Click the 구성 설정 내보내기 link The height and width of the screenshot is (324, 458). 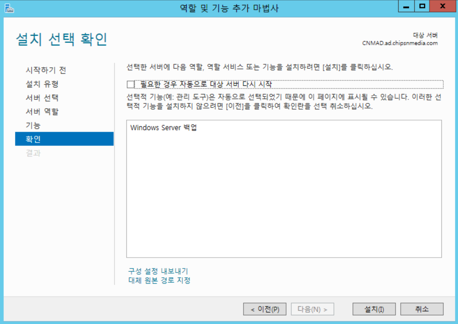(x=158, y=271)
